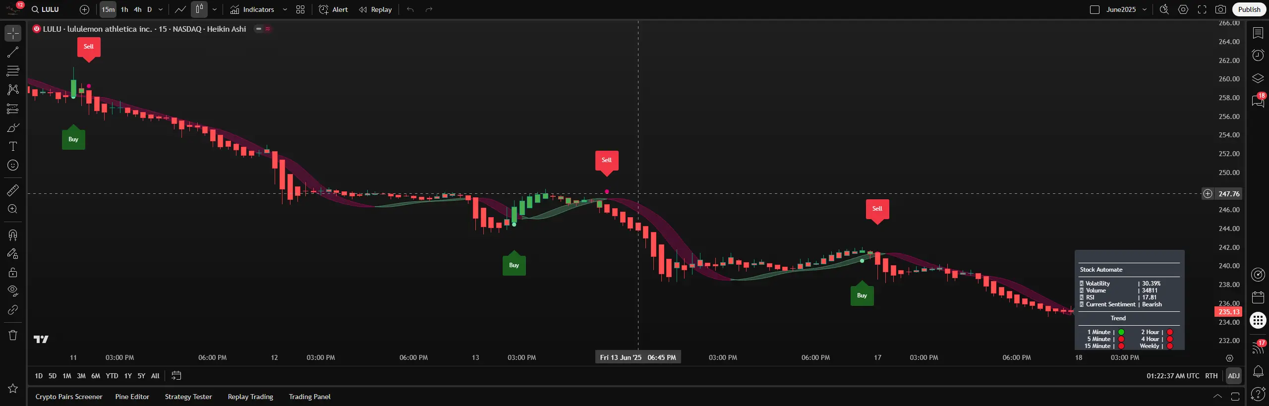Toggle ADJ price adjustment

coord(1234,376)
